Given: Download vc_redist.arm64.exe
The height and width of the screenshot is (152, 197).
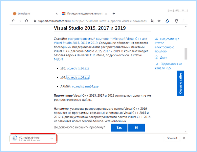Looking at the screenshot, I should pyautogui.click(x=85, y=86).
